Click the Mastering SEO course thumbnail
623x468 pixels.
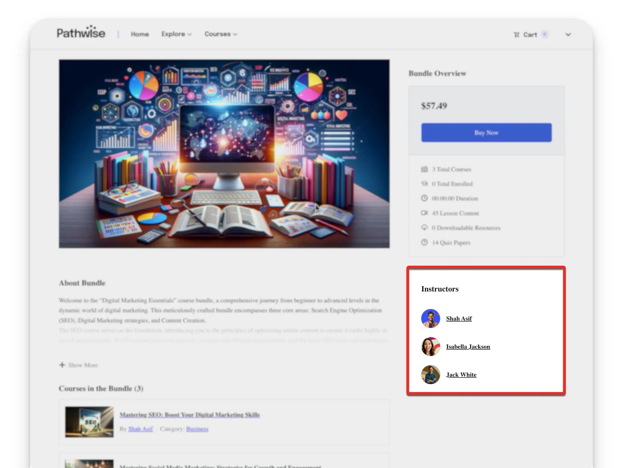click(x=89, y=422)
